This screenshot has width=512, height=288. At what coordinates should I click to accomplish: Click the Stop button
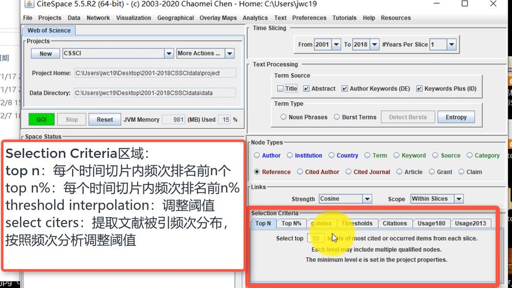click(x=71, y=119)
